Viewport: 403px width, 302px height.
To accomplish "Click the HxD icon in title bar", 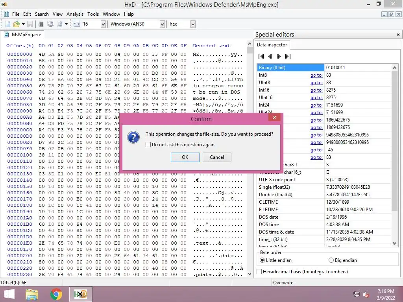I will 4,4.
